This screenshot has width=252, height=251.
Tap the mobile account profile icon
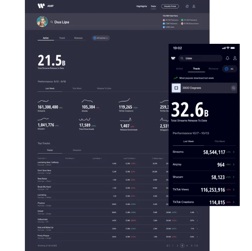coord(235,58)
